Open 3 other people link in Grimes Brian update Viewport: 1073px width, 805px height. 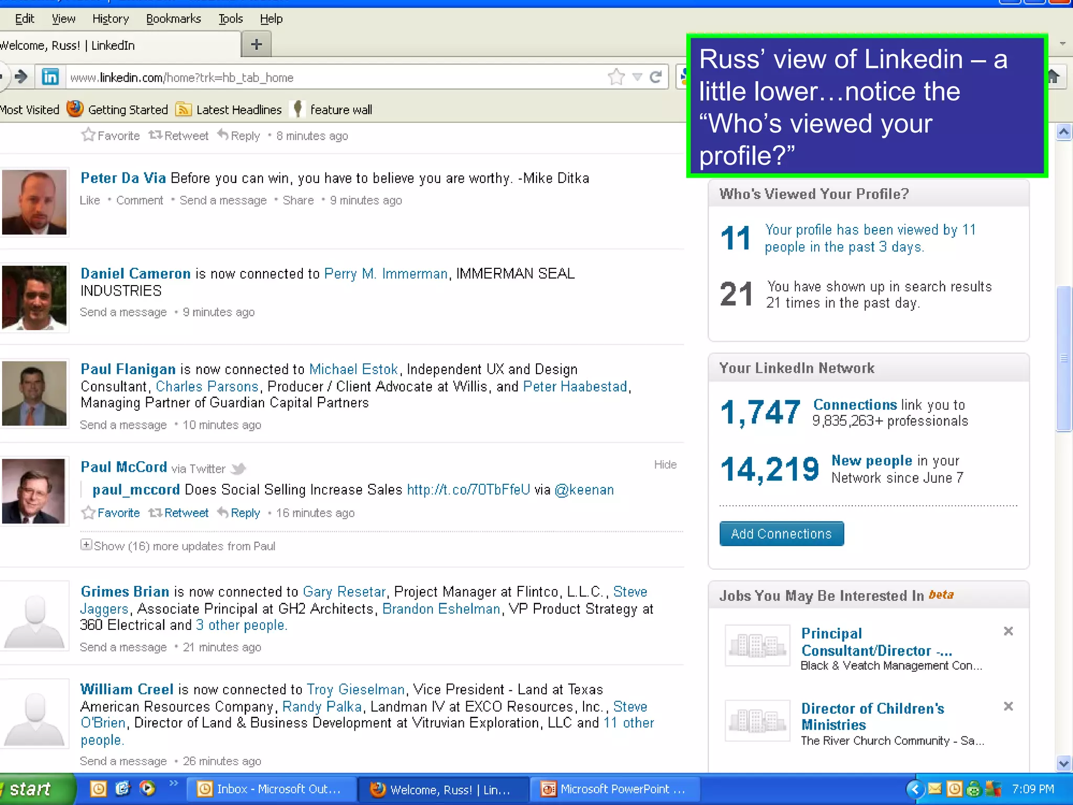coord(242,625)
